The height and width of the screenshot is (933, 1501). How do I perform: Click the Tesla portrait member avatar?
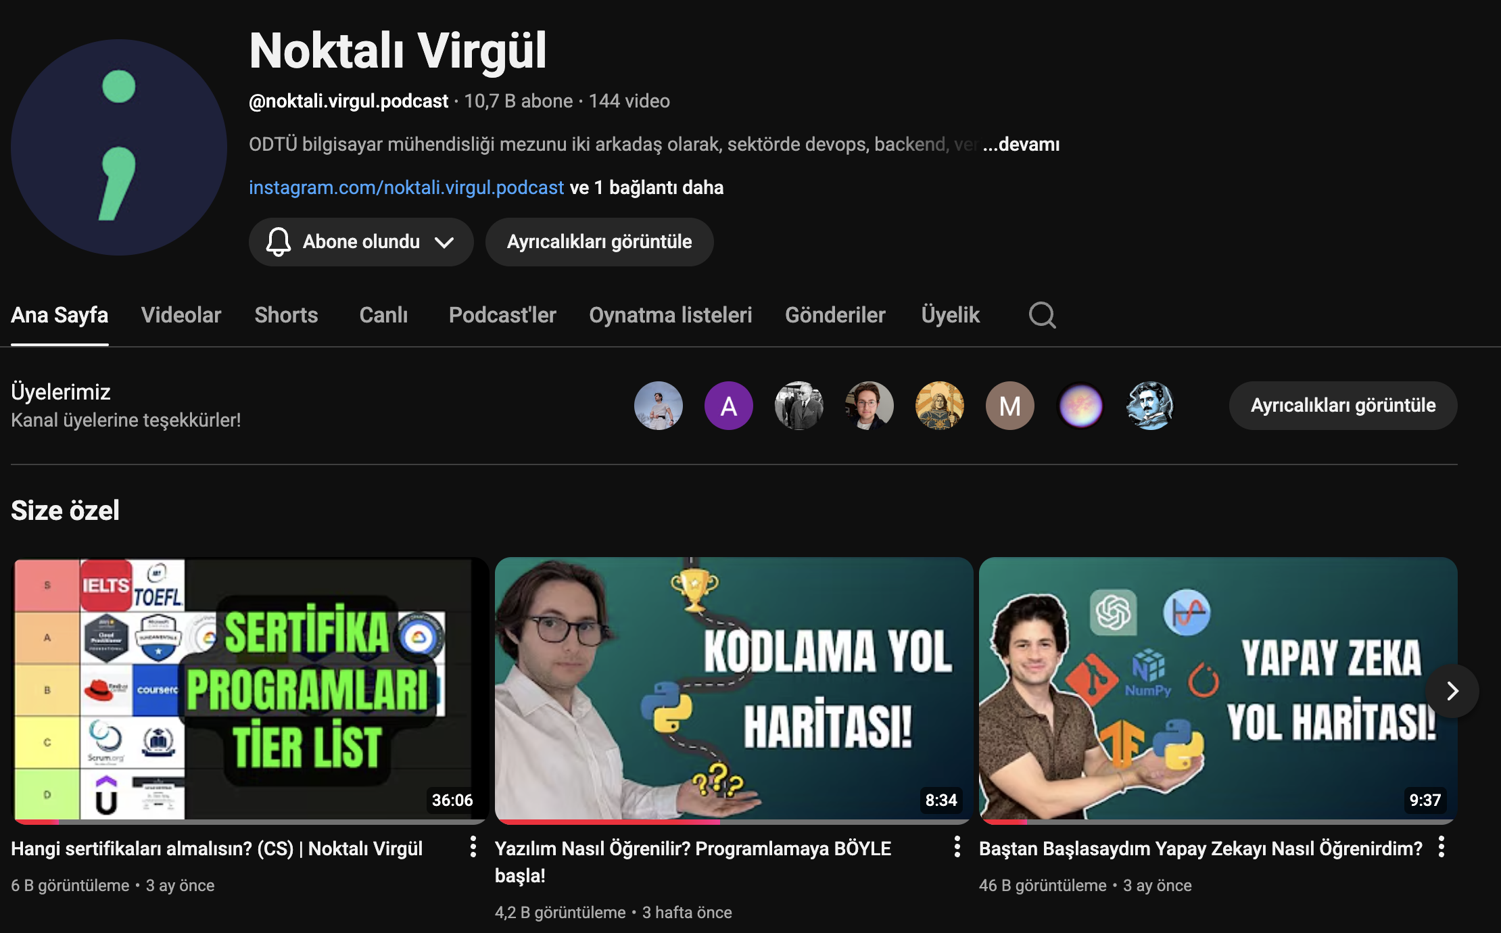(x=1150, y=406)
